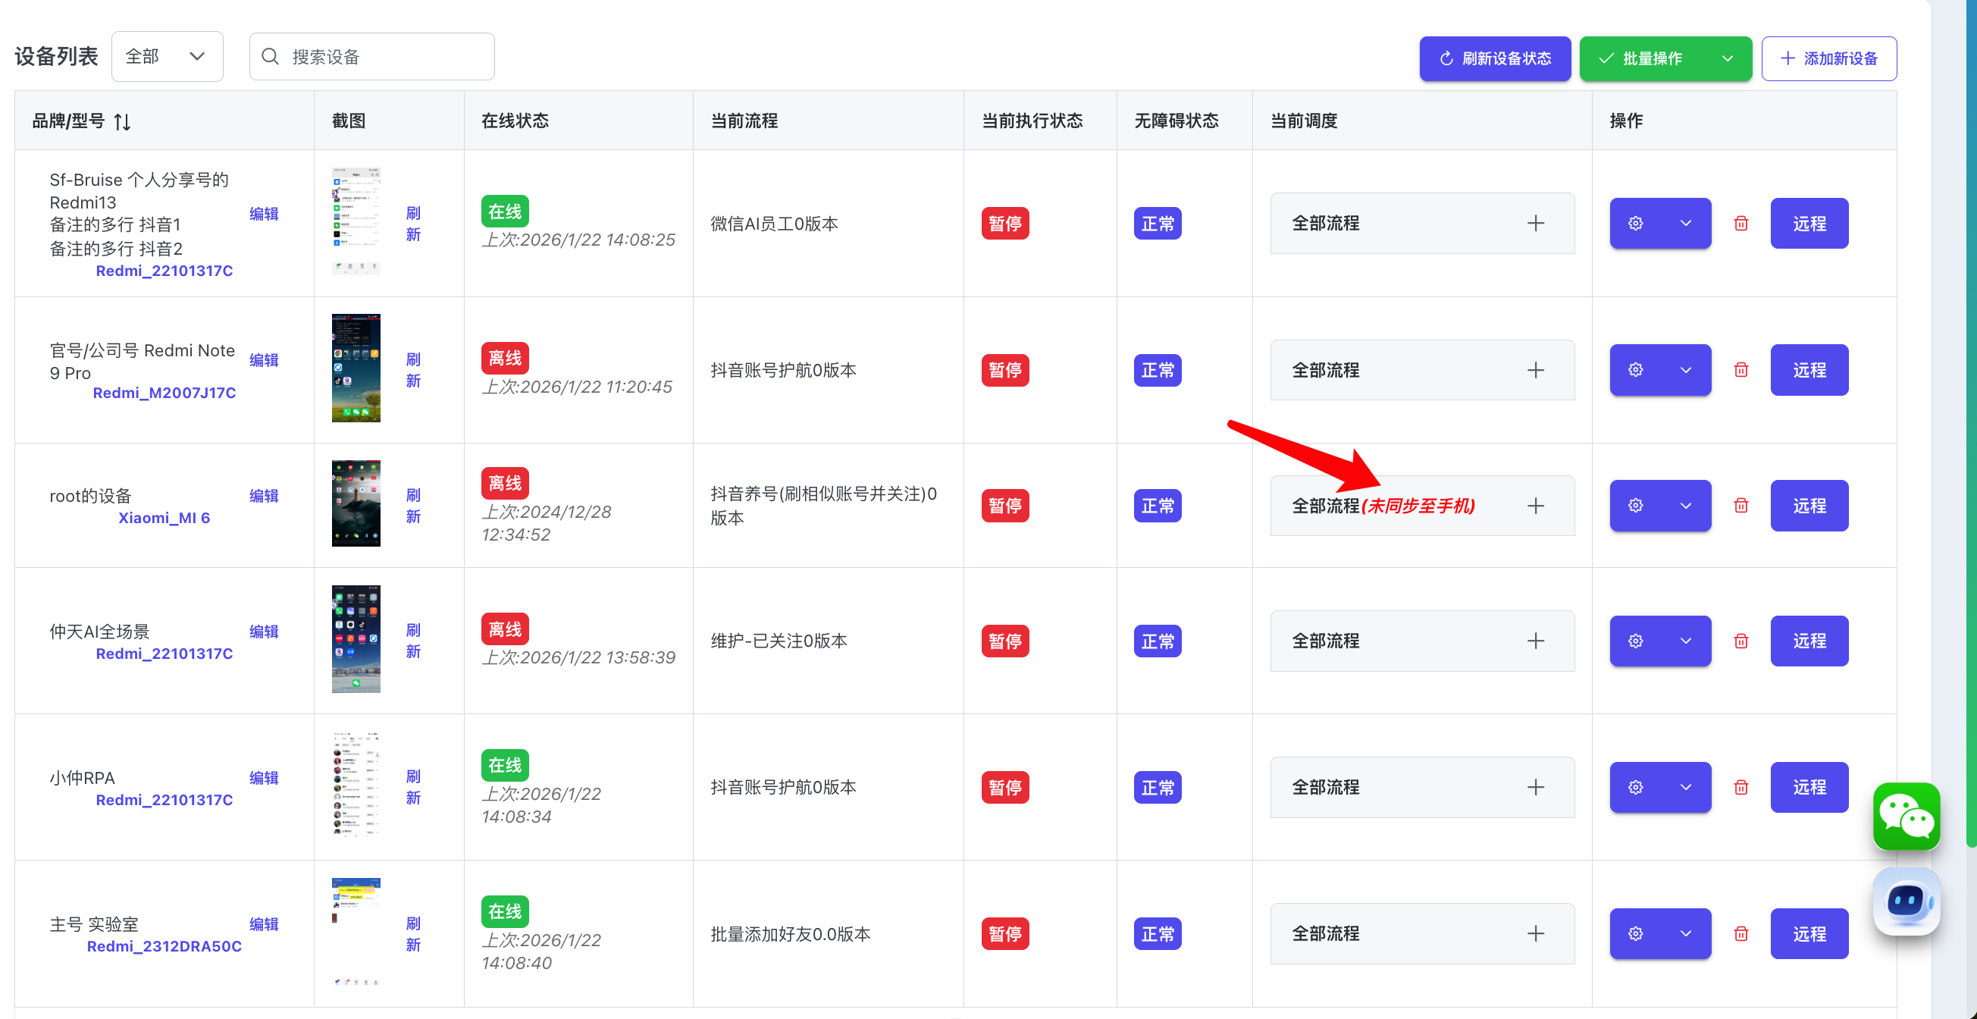Screen dimensions: 1977x1019
Task: Click the plus icon in 小仲RPA scheduling
Action: [x=1535, y=787]
